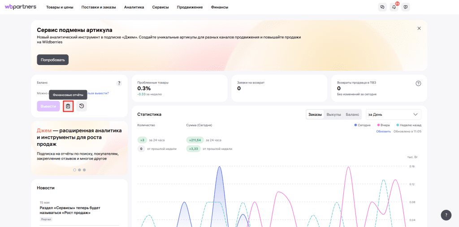Viewport: 459px width, 227px height.
Task: Open the Продвижение menu
Action: click(190, 7)
